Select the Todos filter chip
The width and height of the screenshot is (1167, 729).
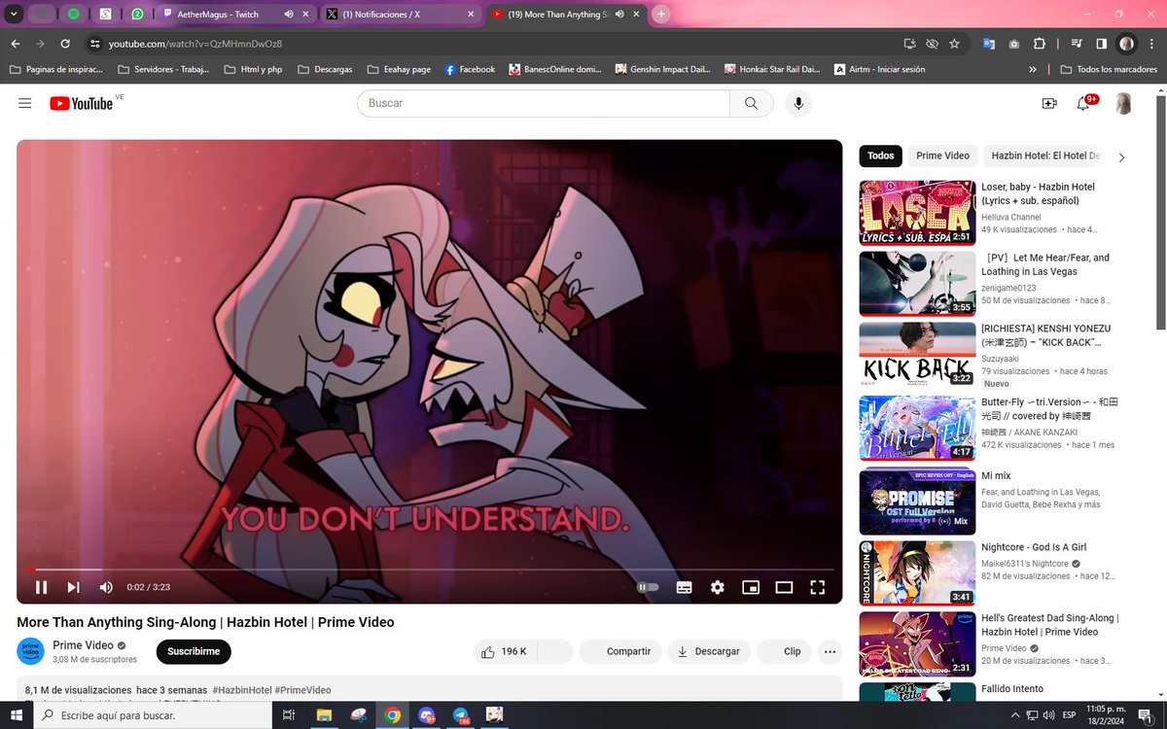point(881,156)
